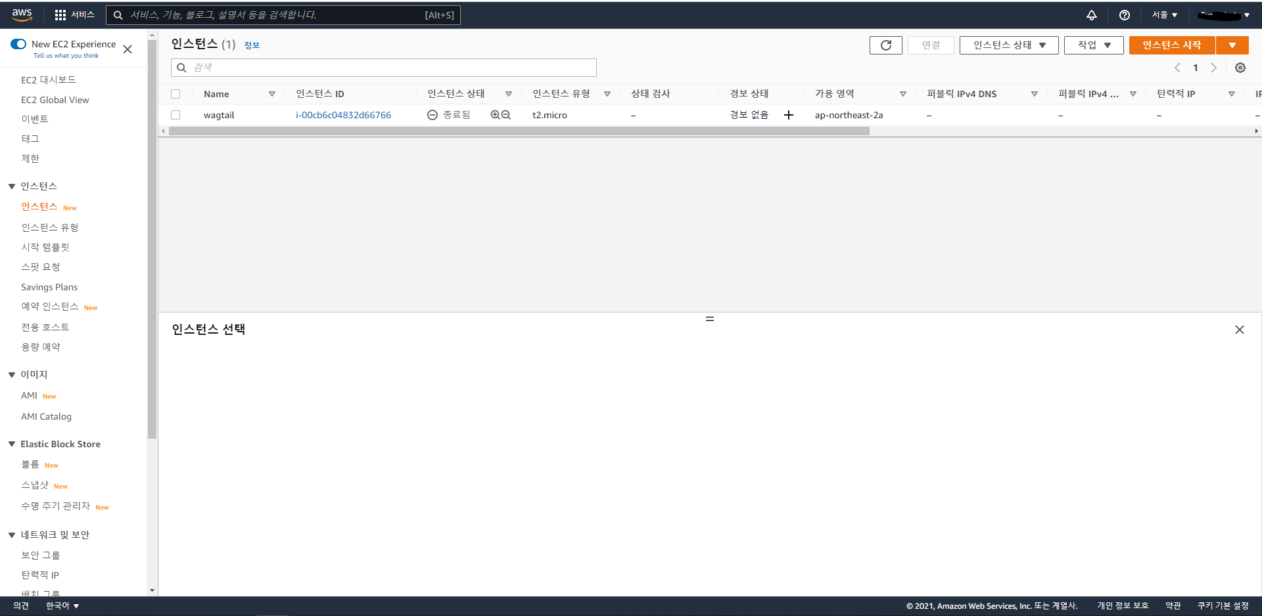Click the 인스턴스 시작 launch button

point(1172,45)
